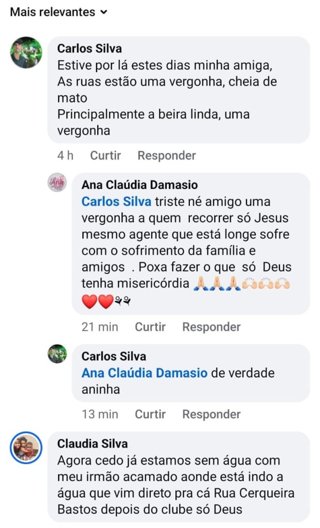Click the 21 min timestamp
This screenshot has height=528, width=320.
(100, 327)
